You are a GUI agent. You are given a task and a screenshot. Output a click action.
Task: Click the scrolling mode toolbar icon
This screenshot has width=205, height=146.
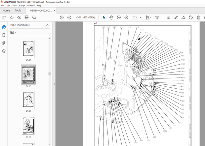point(157,17)
